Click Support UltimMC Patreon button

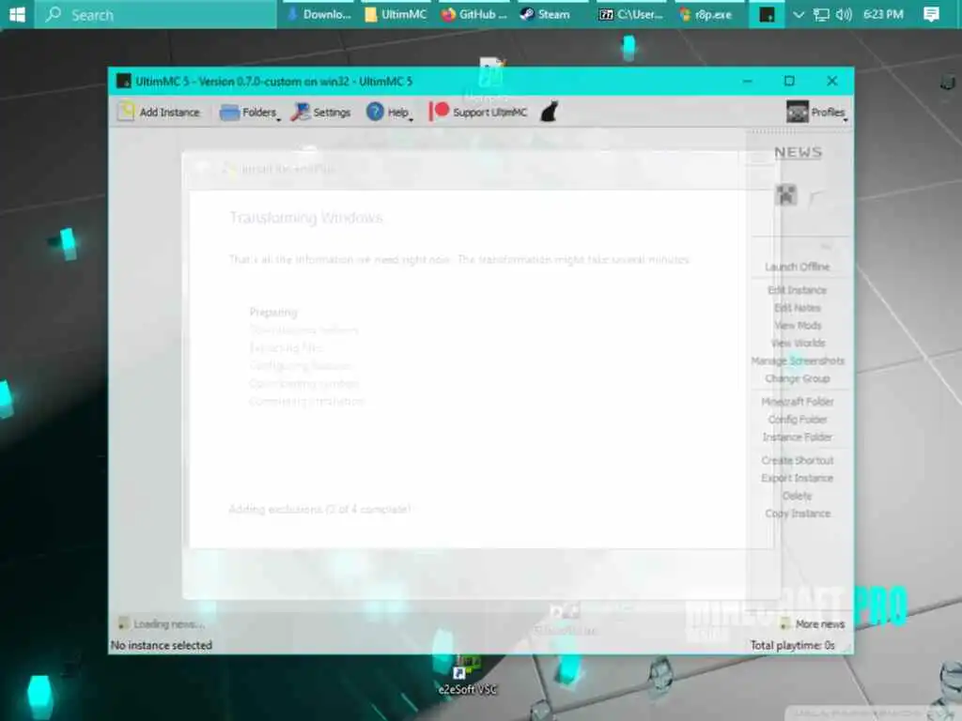[478, 113]
